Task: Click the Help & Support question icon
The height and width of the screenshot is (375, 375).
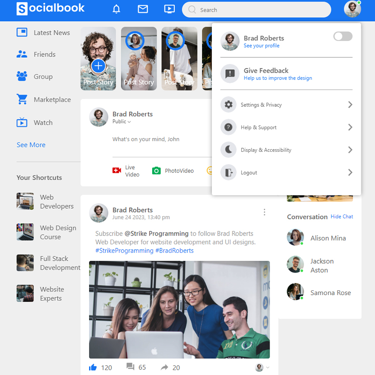Action: pyautogui.click(x=229, y=127)
